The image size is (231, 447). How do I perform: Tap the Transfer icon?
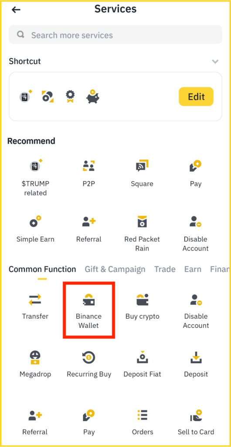coord(35,299)
